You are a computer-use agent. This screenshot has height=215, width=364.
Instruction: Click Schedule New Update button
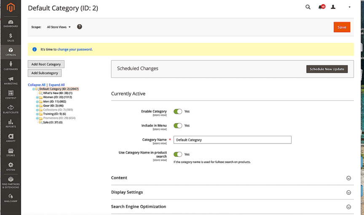(327, 69)
